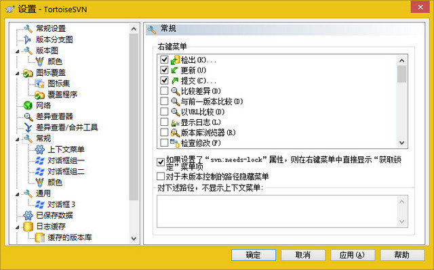Viewport: 434px width, 270px height.
Task: Click the green globe 网络 icon
Action: click(x=28, y=106)
